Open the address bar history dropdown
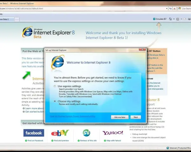This screenshot has height=152, width=191. coord(167,9)
